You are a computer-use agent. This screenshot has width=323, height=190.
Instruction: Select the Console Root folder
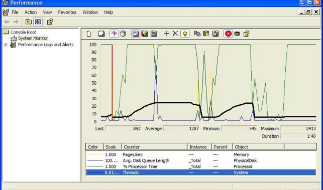(x=23, y=32)
